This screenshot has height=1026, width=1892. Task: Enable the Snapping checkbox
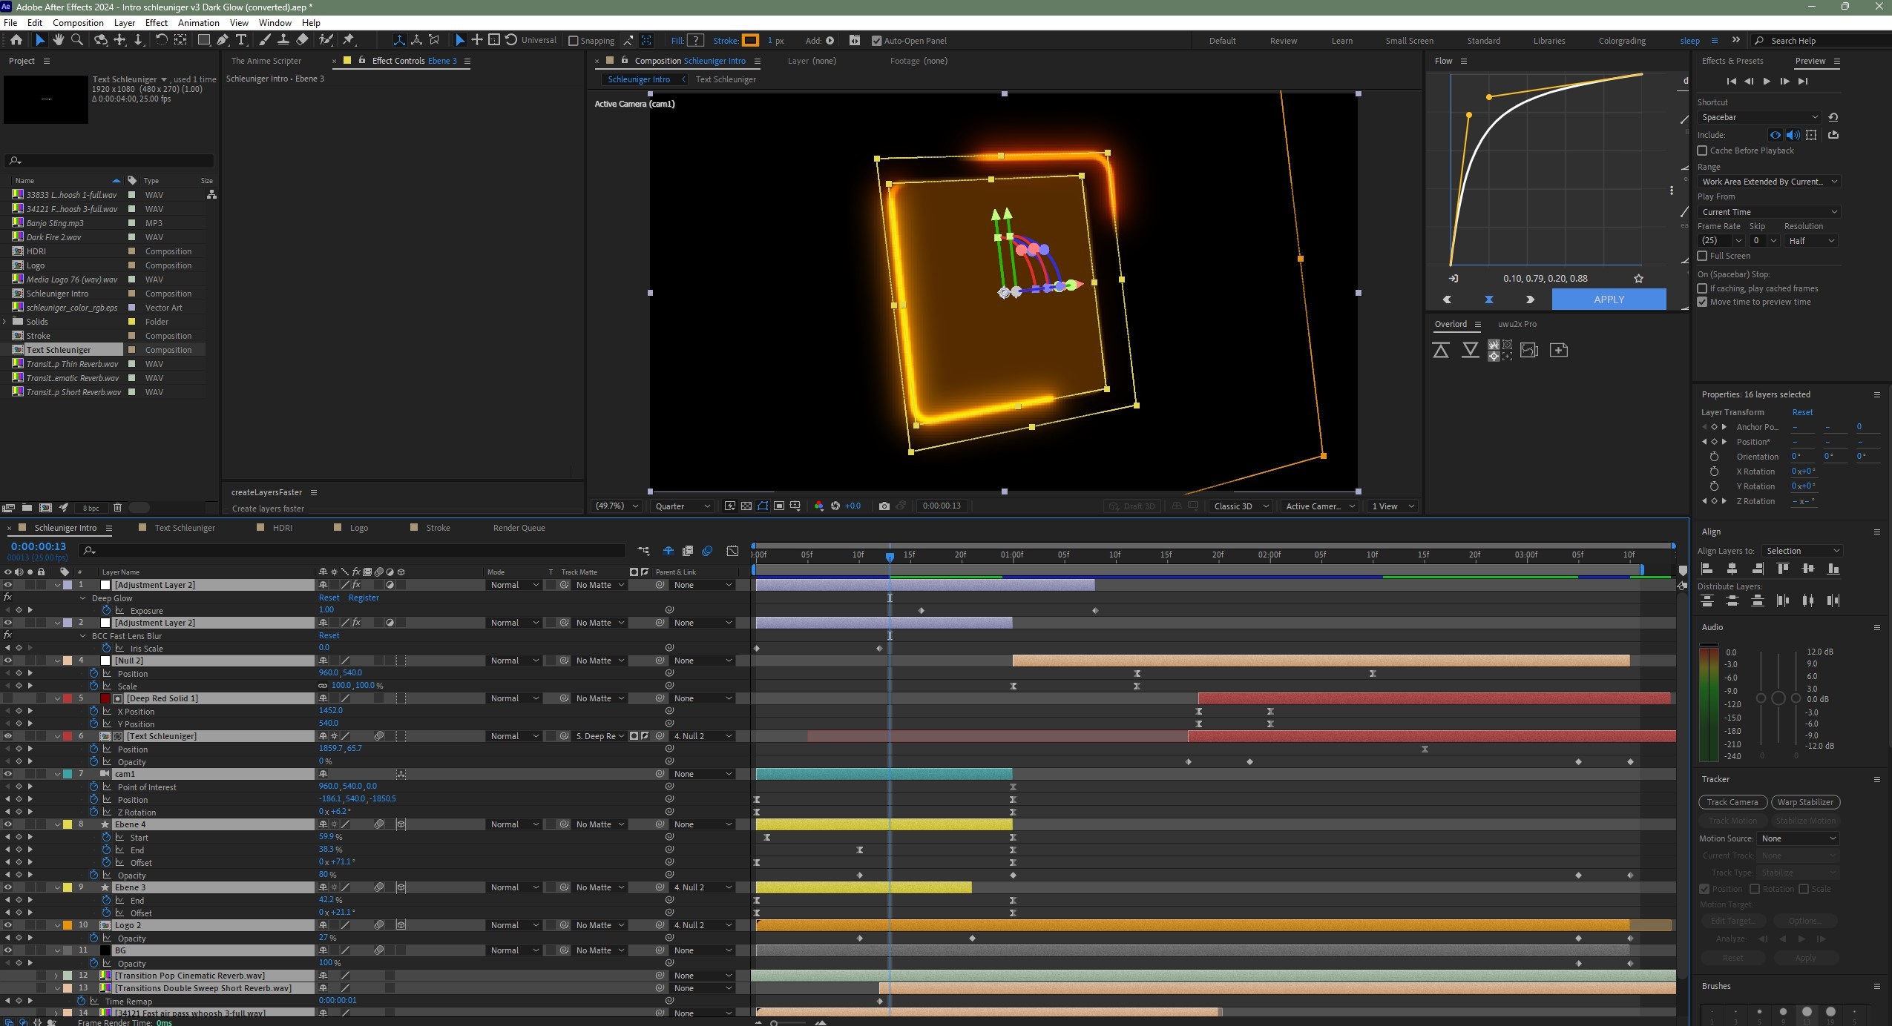pyautogui.click(x=574, y=41)
